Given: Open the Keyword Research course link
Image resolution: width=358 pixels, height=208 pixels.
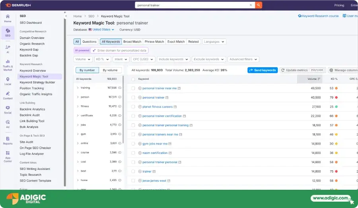Looking at the screenshot, I should (318, 16).
